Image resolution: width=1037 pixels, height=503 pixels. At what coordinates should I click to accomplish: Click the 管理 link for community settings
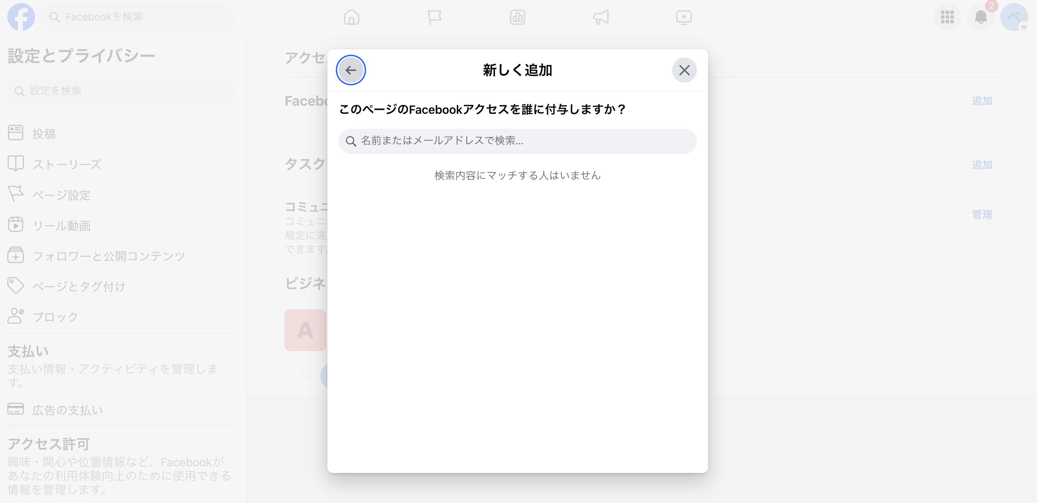pyautogui.click(x=982, y=214)
